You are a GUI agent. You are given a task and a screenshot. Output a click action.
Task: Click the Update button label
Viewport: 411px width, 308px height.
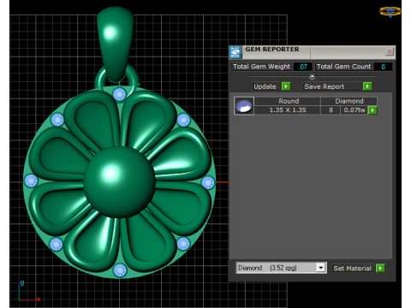click(265, 86)
